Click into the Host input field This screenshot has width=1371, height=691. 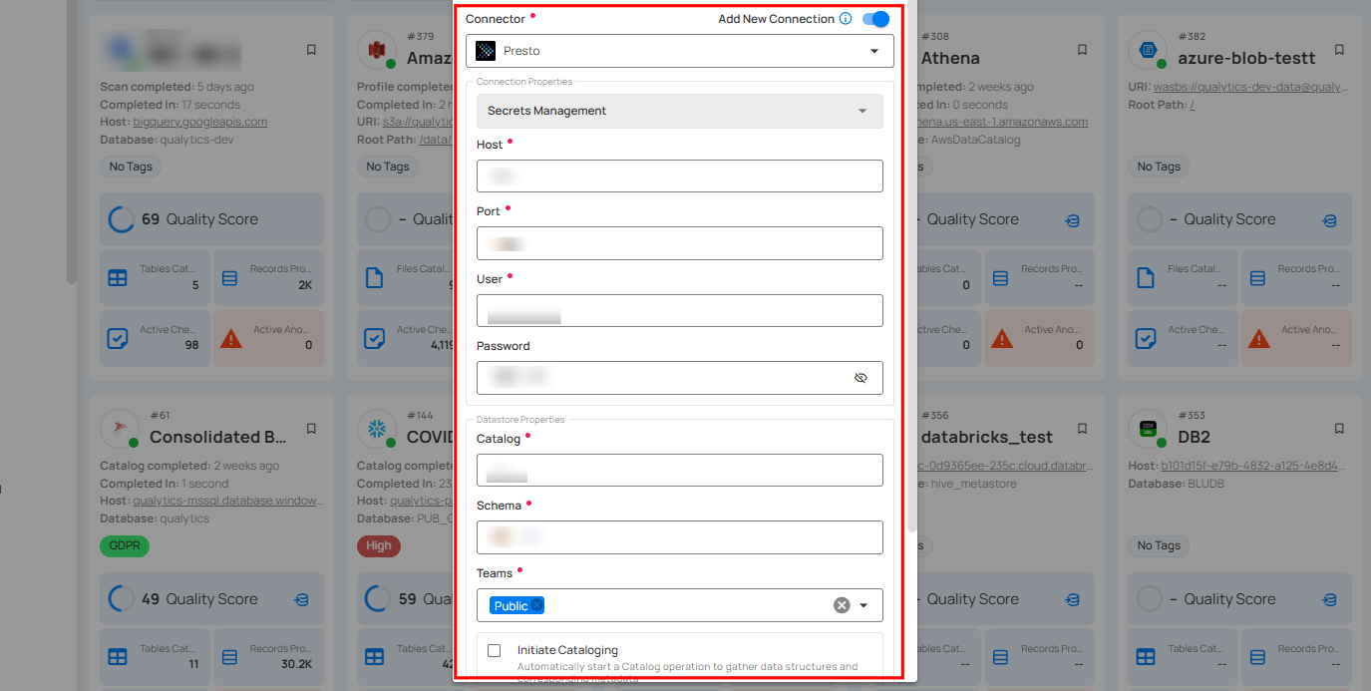679,176
